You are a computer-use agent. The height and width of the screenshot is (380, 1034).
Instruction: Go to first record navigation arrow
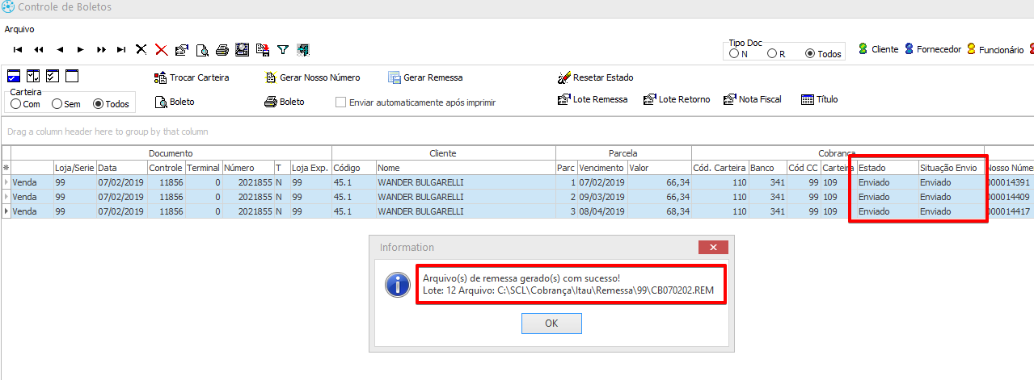[18, 50]
